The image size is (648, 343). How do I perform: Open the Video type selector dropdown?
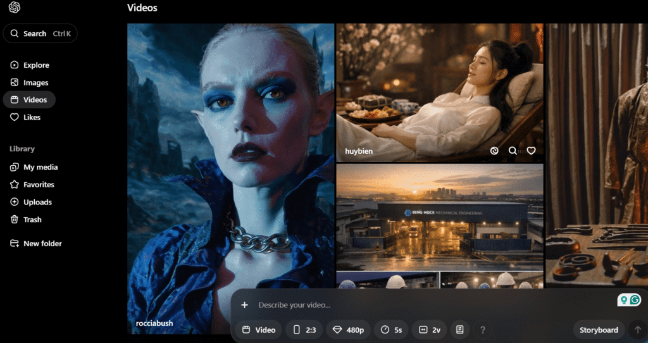click(x=259, y=330)
